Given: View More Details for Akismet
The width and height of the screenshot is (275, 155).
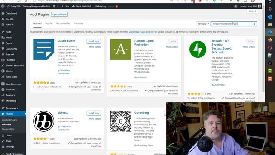Looking at the screenshot, I should 172,47.
